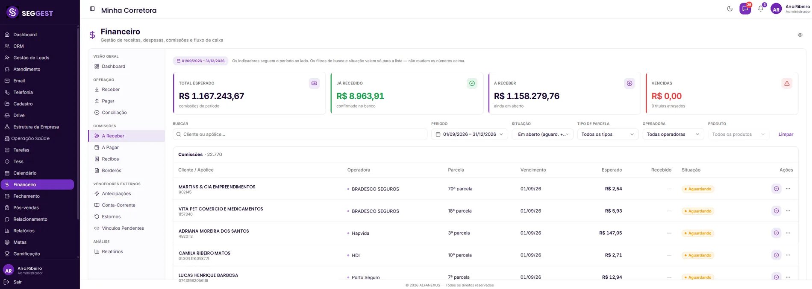Open Gamificação in sidebar
Image resolution: width=812 pixels, height=289 pixels.
point(38,254)
